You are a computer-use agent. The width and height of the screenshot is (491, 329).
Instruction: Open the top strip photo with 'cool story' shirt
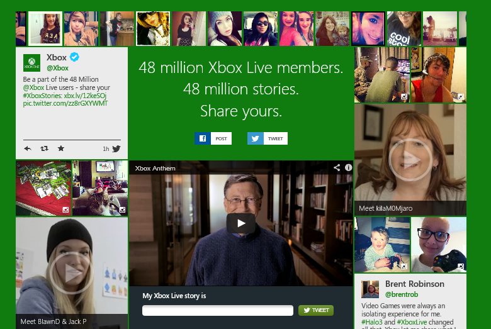404,28
